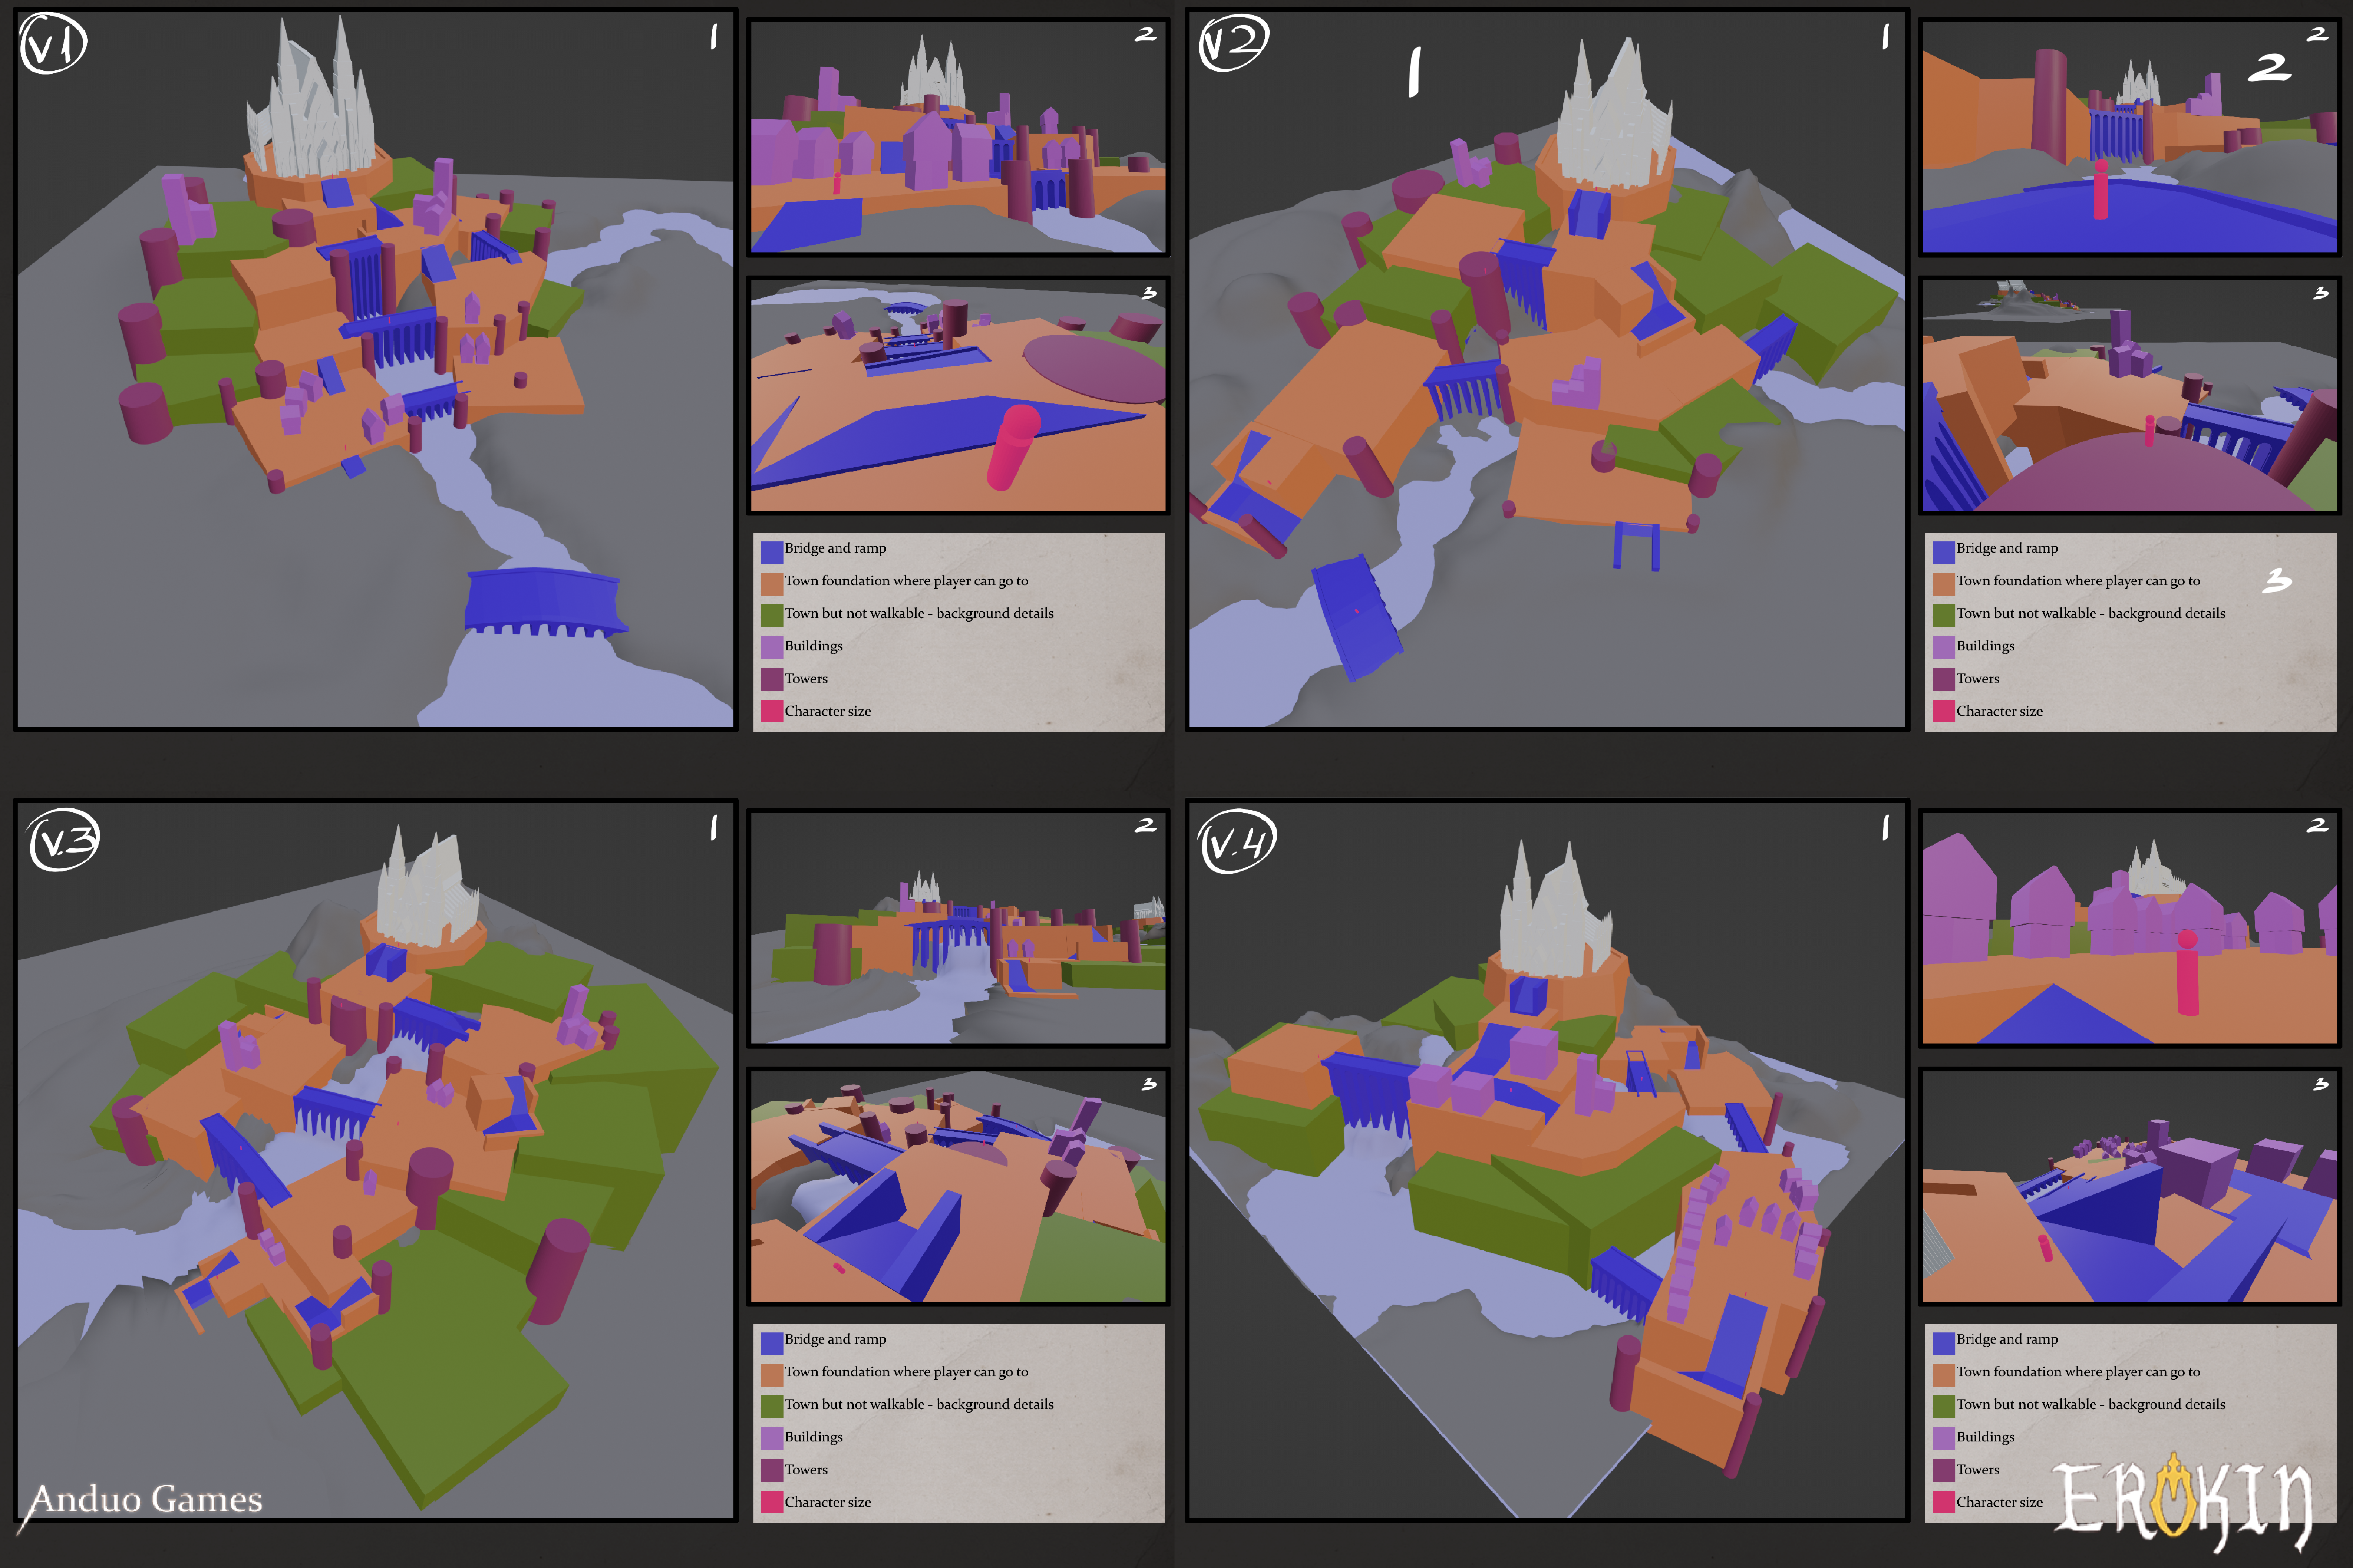Image resolution: width=2353 pixels, height=1568 pixels.
Task: Open V3 view 3 ramps render
Action: click(958, 1187)
